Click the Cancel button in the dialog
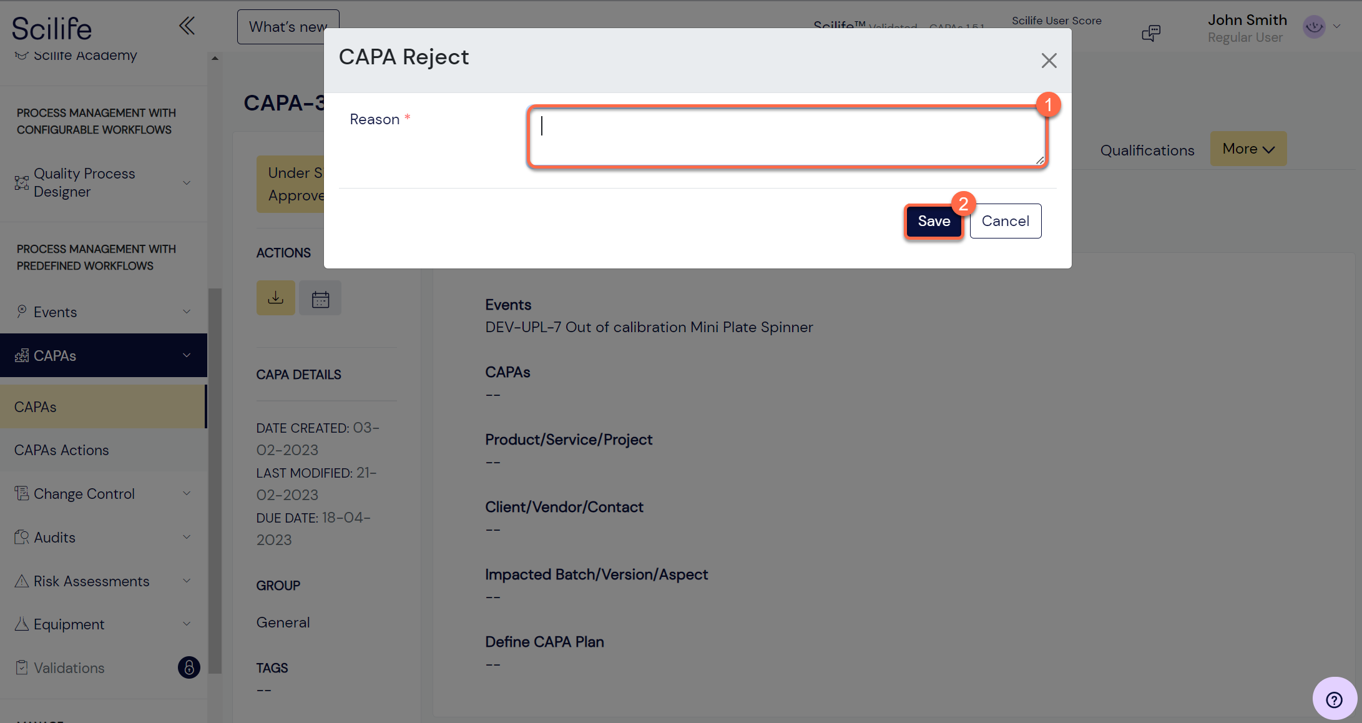The image size is (1362, 723). click(1006, 221)
